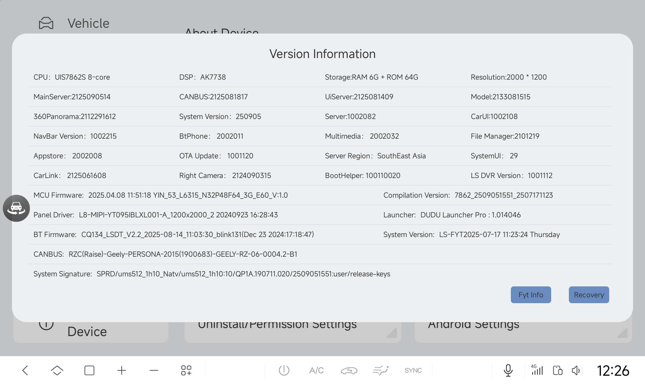Toggle the climate power button

pos(284,370)
